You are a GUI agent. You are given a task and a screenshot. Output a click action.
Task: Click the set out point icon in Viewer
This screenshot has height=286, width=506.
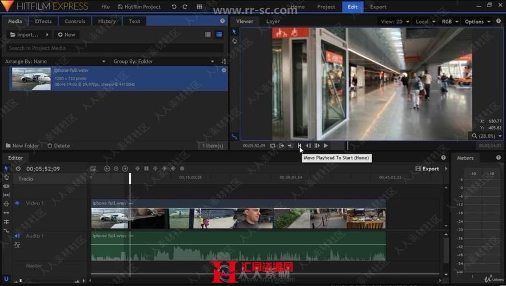click(x=281, y=146)
